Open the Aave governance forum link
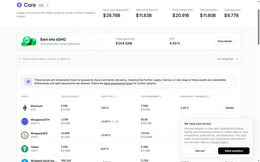The height and width of the screenshot is (162, 260). pyautogui.click(x=118, y=83)
